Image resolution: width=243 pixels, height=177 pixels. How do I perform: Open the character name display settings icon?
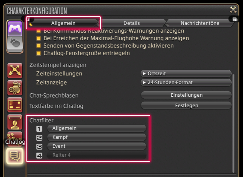15,122
